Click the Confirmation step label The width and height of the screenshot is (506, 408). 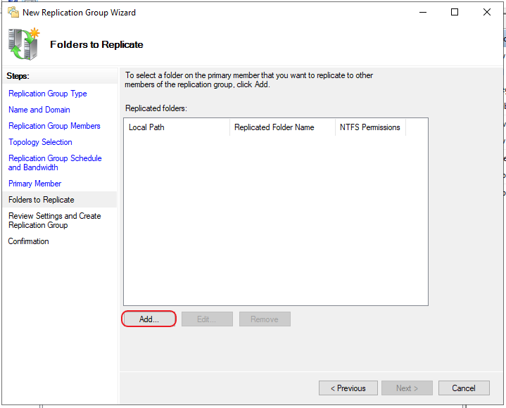(x=28, y=241)
